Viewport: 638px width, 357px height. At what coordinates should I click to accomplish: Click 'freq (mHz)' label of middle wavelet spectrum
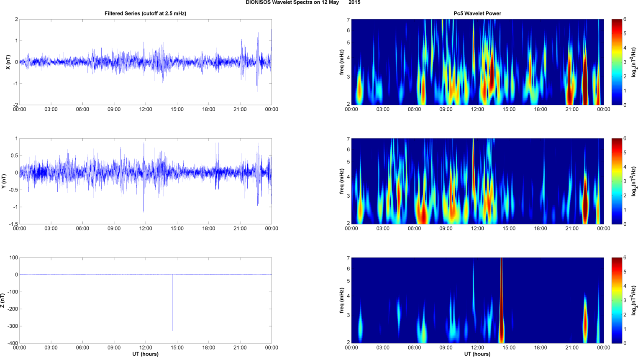(342, 181)
